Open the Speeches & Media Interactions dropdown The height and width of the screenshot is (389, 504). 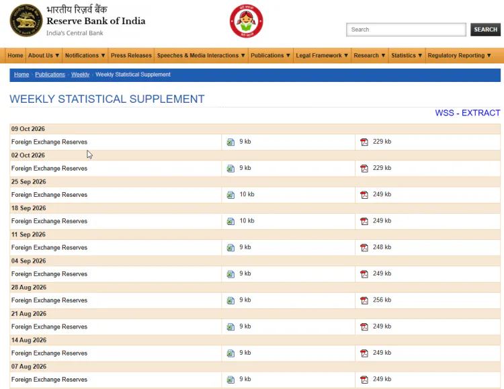pos(201,55)
